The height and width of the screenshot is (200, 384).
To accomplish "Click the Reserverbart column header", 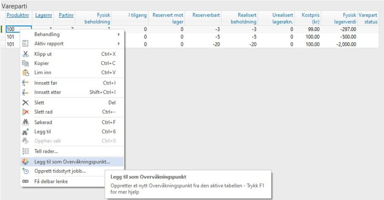I will click(x=207, y=15).
